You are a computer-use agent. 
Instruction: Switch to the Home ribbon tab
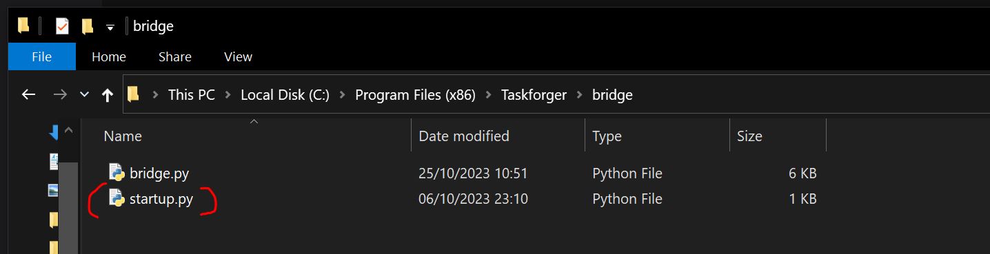(x=109, y=57)
